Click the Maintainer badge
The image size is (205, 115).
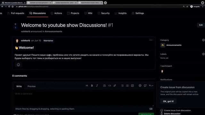pos(48,41)
